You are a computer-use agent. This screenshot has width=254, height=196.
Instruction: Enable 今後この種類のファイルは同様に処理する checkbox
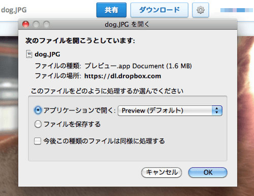[x=38, y=141]
